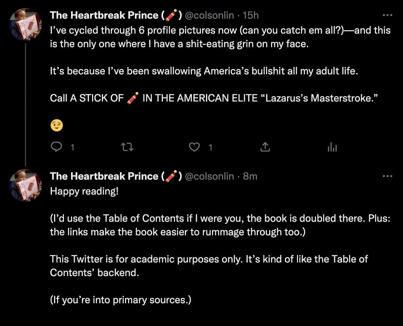View tweet analytics bar chart icon
The image size is (403, 326).
coord(332,147)
